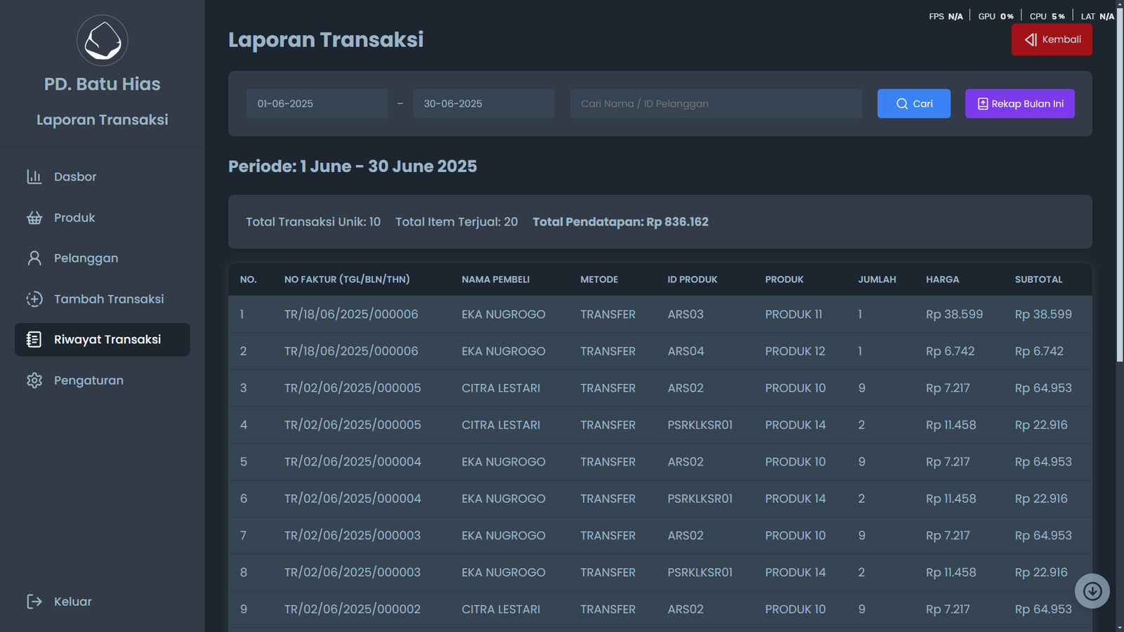Screen dimensions: 1124x632
Task: Click the Pengaturan gear icon
Action: [34, 381]
